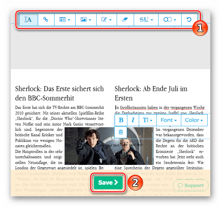Click text 'Die Hauptrollen in der sehr'
Image resolution: width=221 pixels, height=207 pixels.
pyautogui.click(x=39, y=152)
